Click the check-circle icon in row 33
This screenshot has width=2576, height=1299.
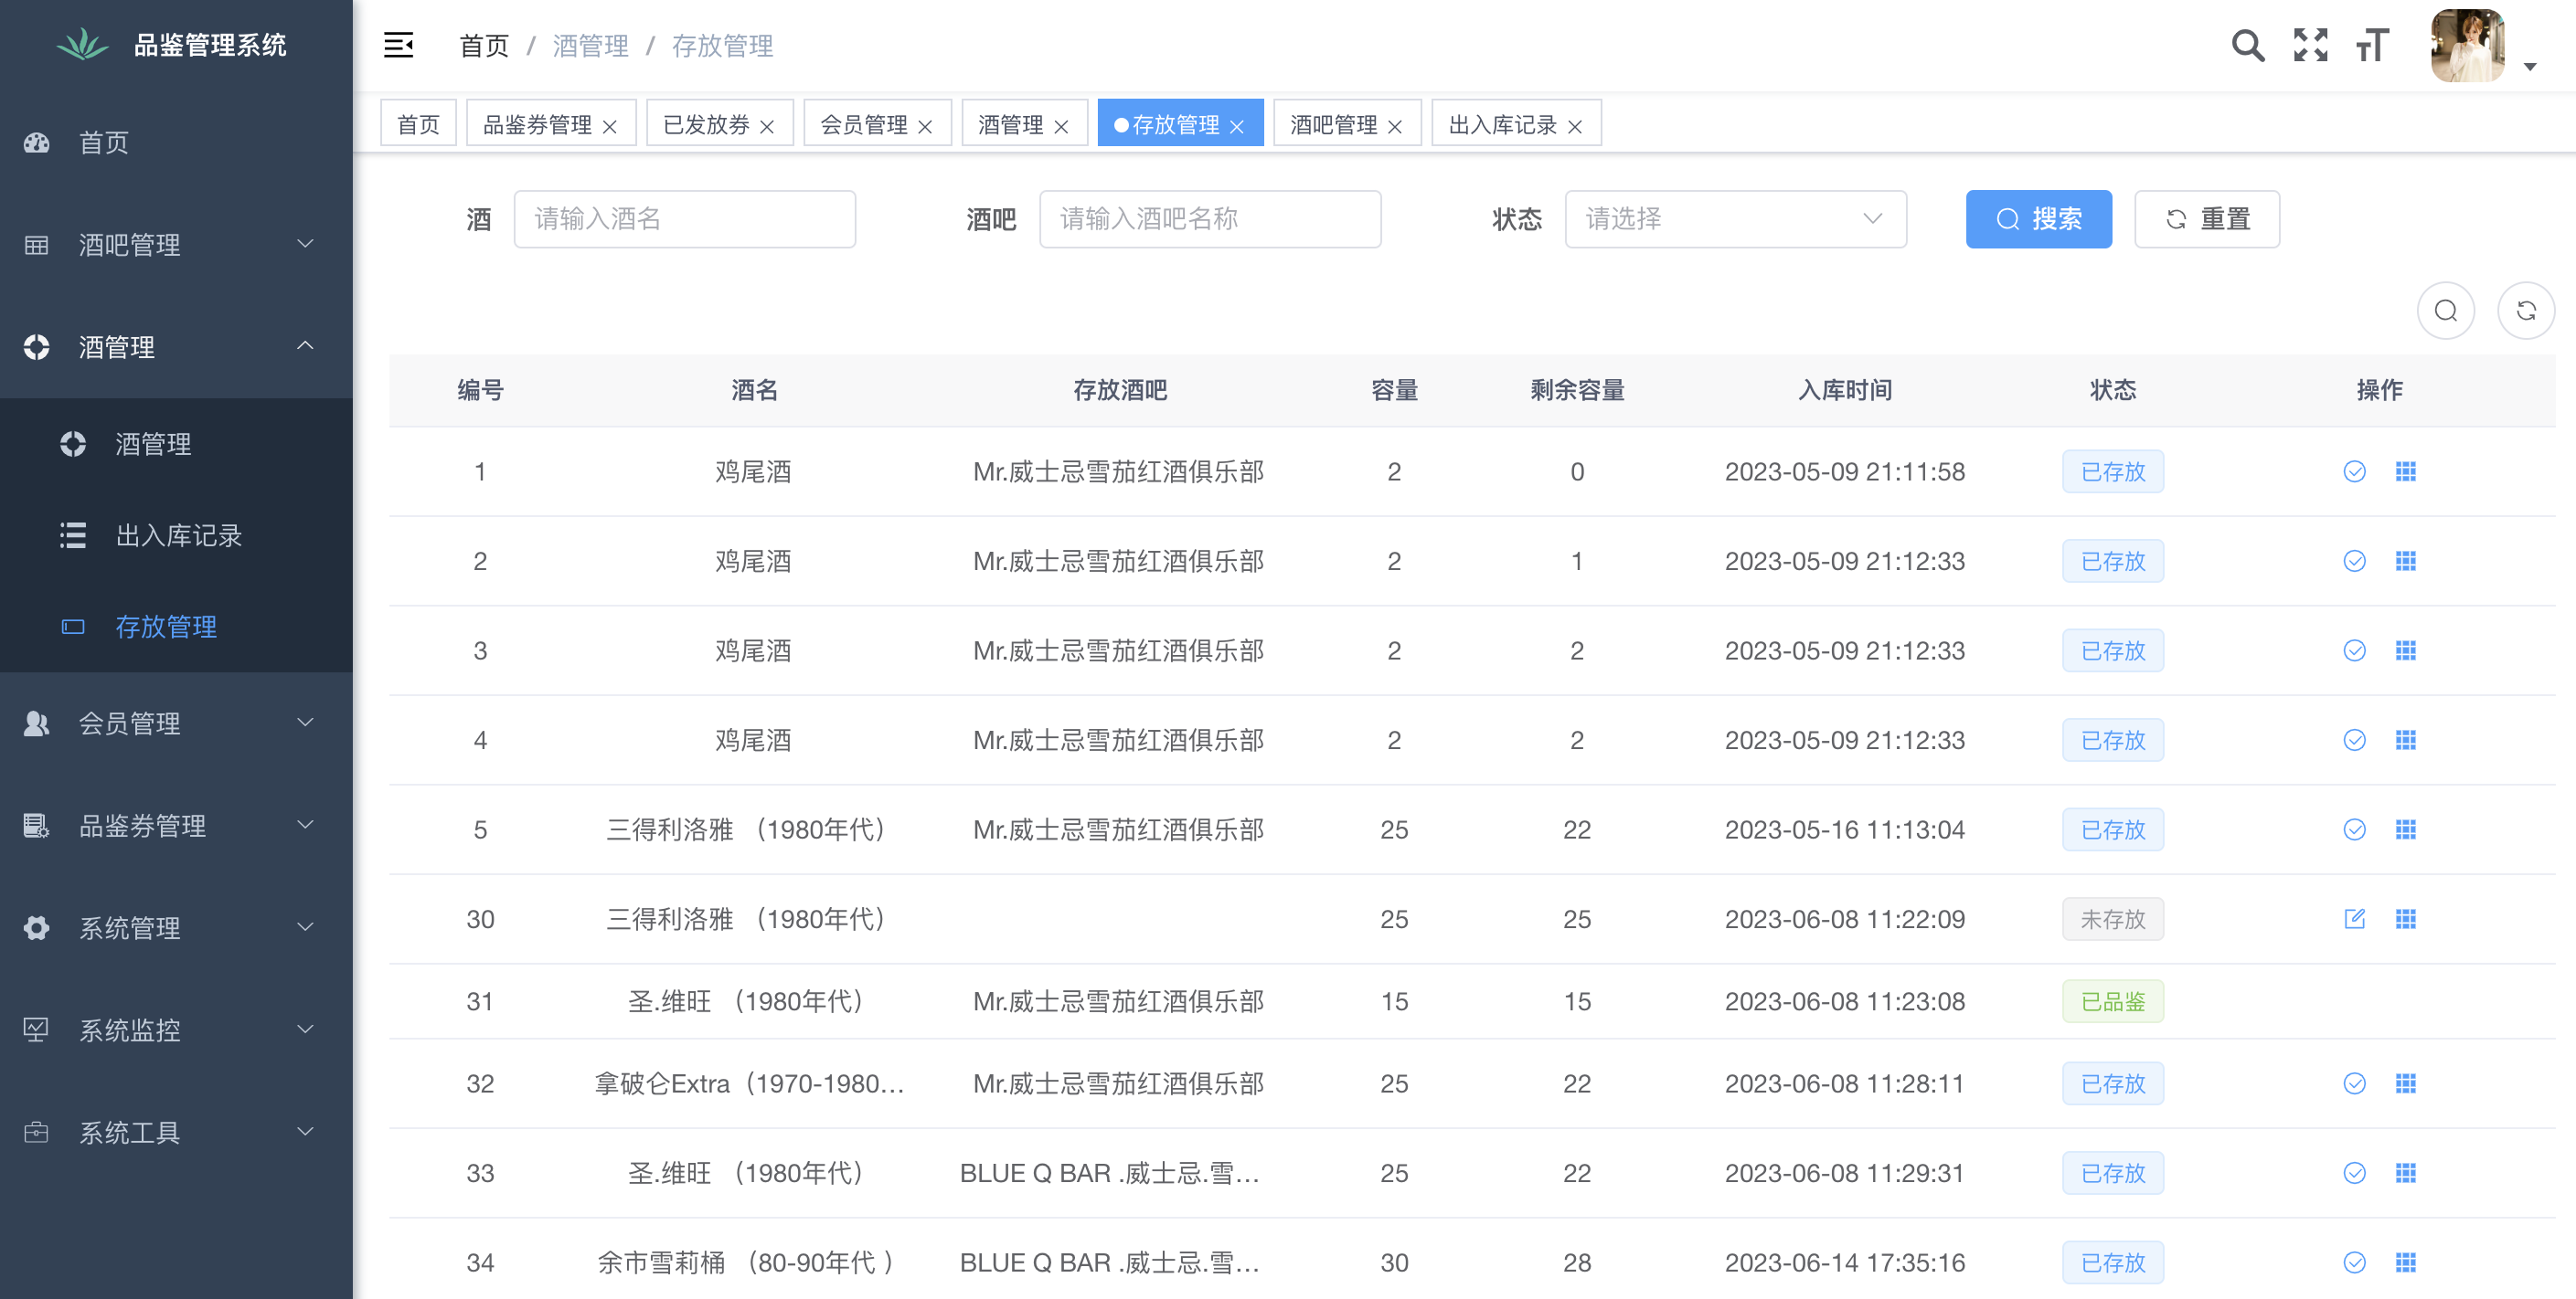point(2355,1174)
